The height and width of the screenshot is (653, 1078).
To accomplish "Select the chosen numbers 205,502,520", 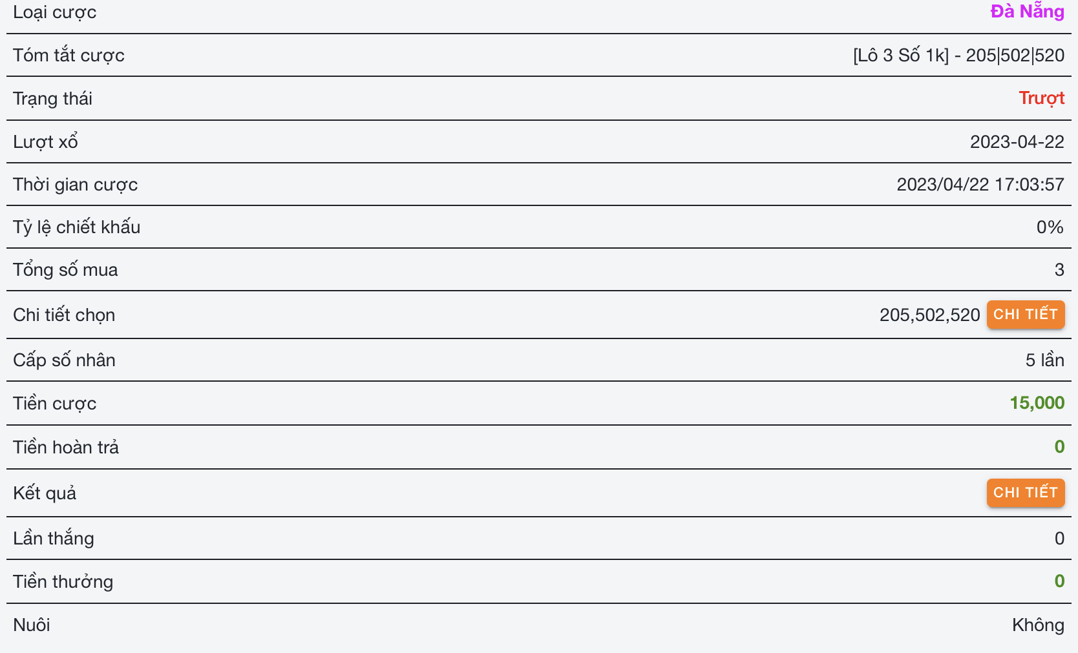I will coord(929,315).
